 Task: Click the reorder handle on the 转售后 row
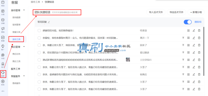[188, 74]
